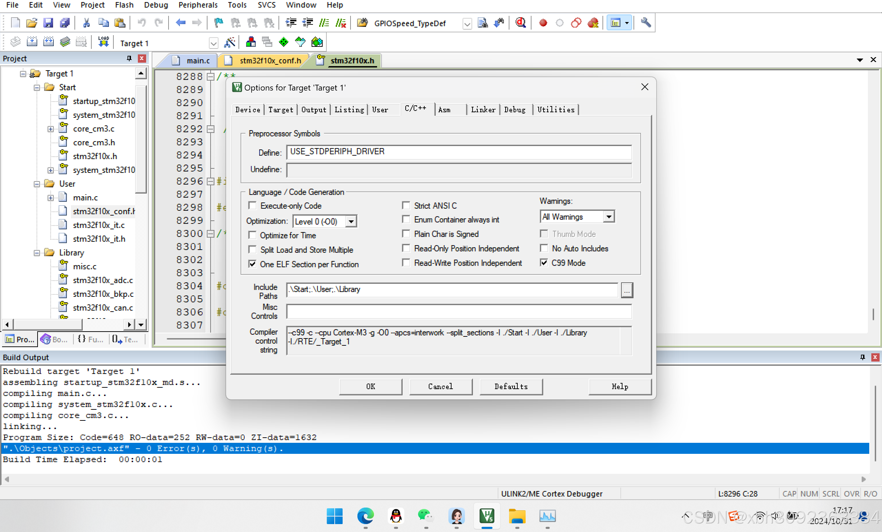This screenshot has width=882, height=532.
Task: Open Microsoft Edge from the taskbar
Action: (x=365, y=516)
